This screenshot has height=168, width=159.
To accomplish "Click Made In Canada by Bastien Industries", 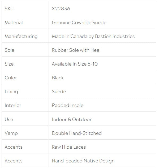I will point(93,36).
